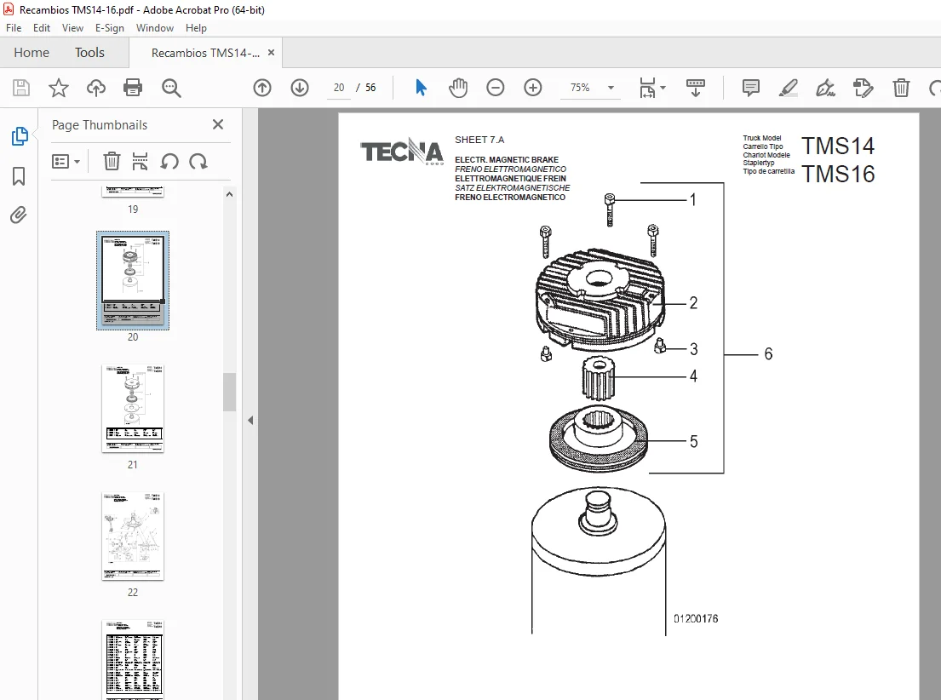Click the upload to cloud icon
The width and height of the screenshot is (941, 700).
click(96, 88)
